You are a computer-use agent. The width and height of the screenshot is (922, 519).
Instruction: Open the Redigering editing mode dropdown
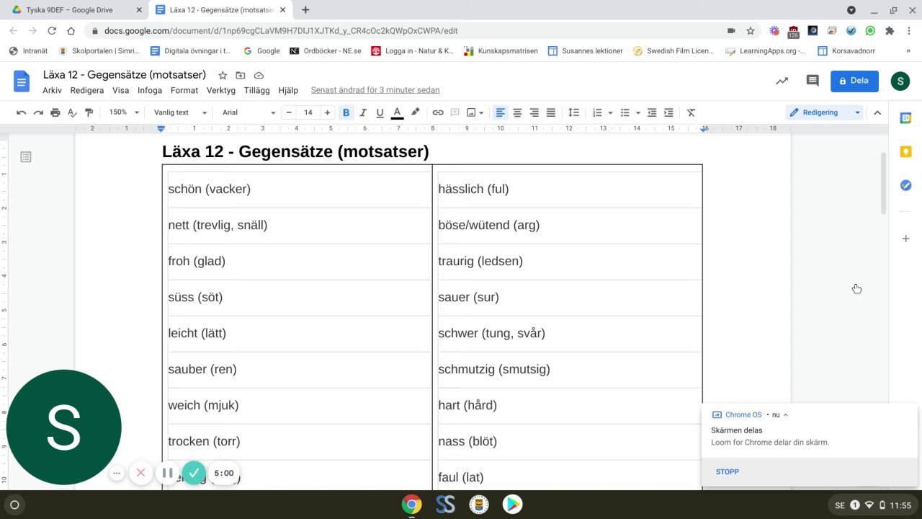tap(825, 112)
